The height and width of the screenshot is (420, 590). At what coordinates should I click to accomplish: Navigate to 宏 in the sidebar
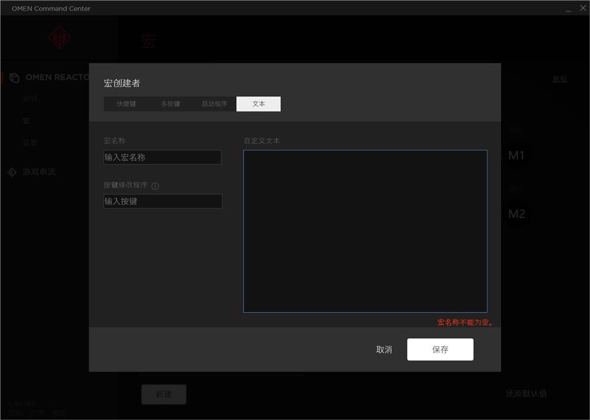pyautogui.click(x=25, y=120)
